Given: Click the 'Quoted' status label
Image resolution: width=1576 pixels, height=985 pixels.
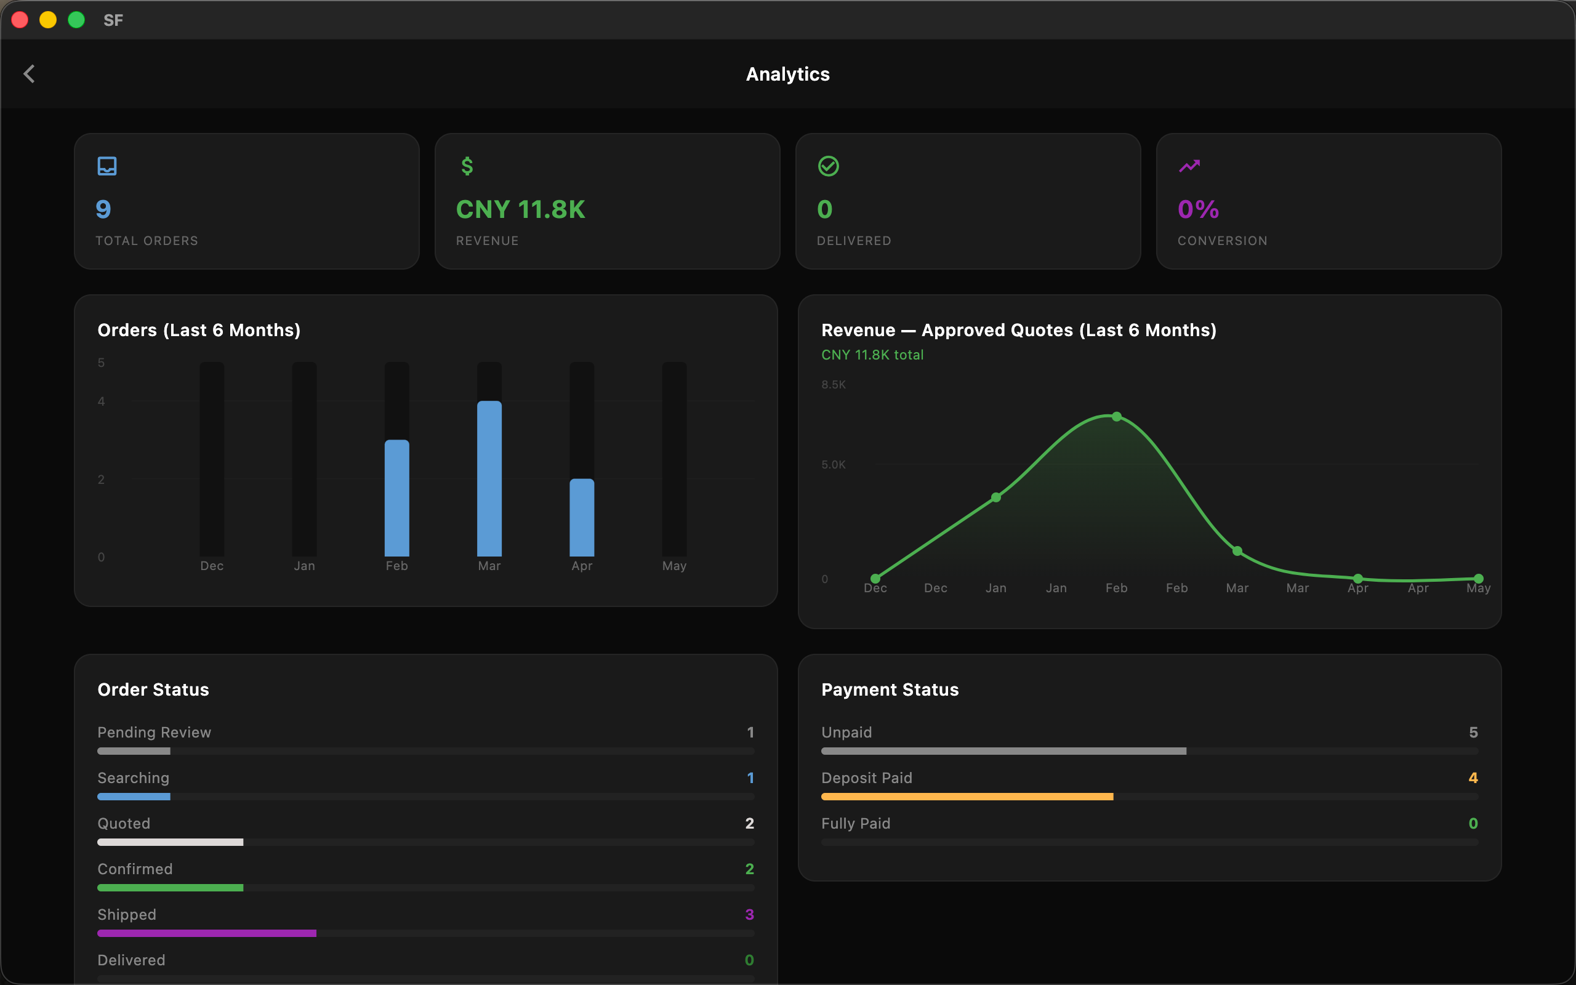Looking at the screenshot, I should pyautogui.click(x=124, y=824).
